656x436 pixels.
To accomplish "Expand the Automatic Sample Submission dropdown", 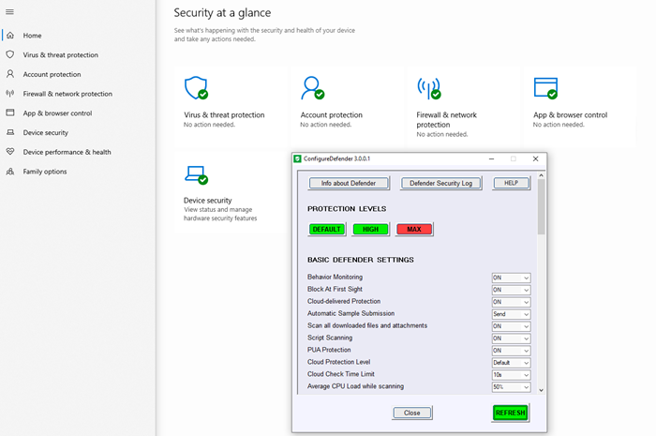I will tap(511, 314).
